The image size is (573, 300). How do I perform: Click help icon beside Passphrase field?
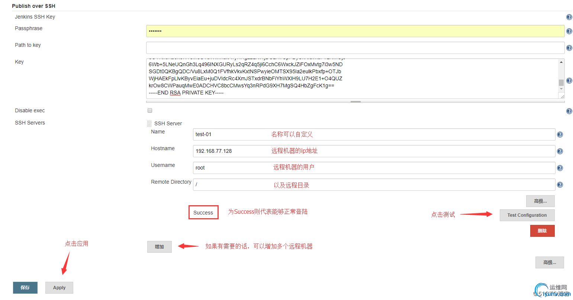[x=569, y=31]
